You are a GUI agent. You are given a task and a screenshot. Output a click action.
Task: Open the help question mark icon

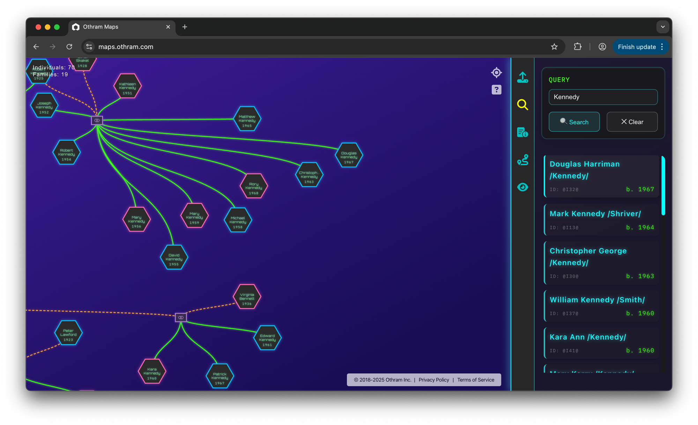pos(496,90)
